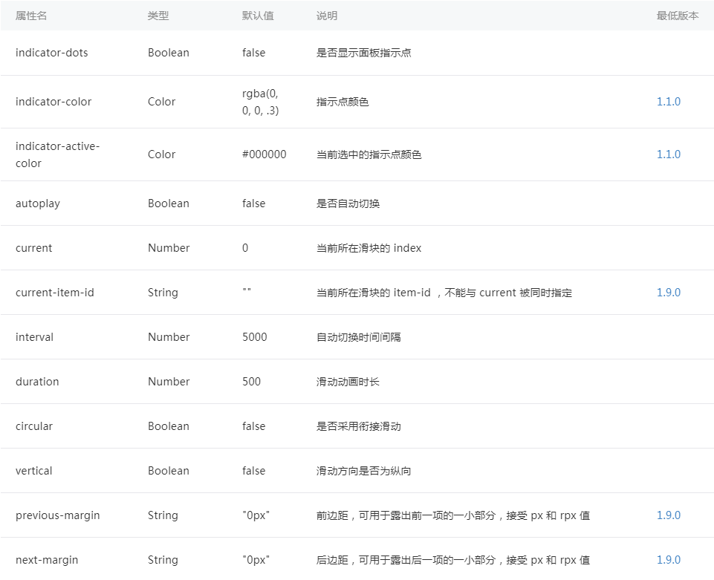The width and height of the screenshot is (714, 580).
Task: Click the description 当前所在滑块的 index
Action: (369, 248)
